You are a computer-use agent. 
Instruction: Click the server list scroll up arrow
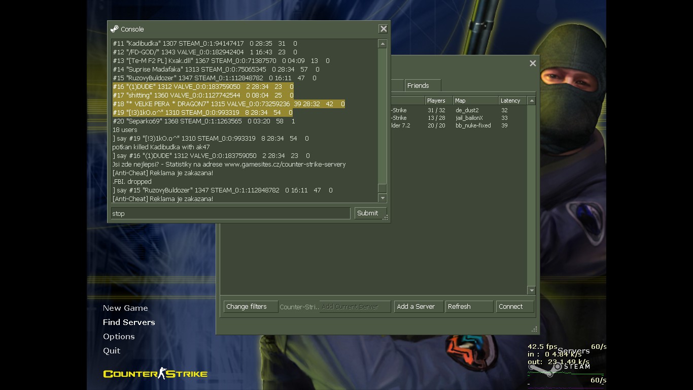pyautogui.click(x=532, y=101)
